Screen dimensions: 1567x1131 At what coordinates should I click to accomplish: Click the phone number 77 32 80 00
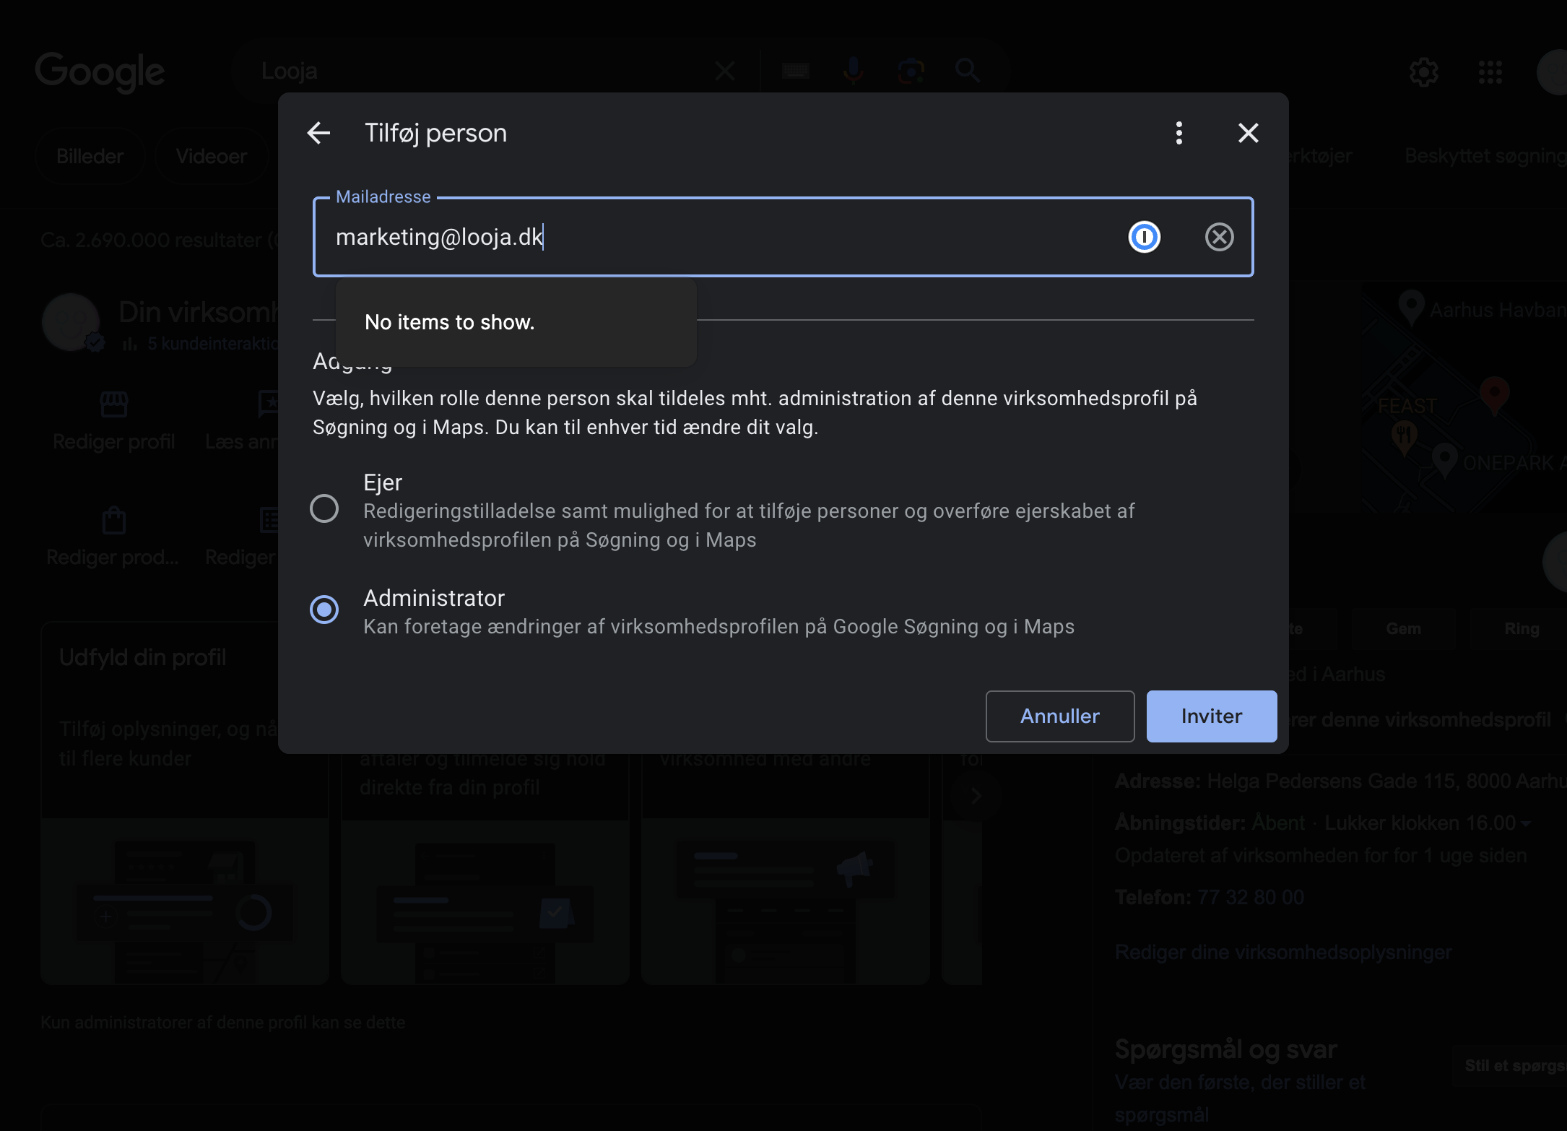(x=1251, y=897)
